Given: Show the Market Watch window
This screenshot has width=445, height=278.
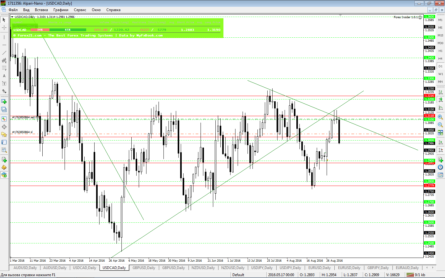Looking at the screenshot, I should pos(4,119).
